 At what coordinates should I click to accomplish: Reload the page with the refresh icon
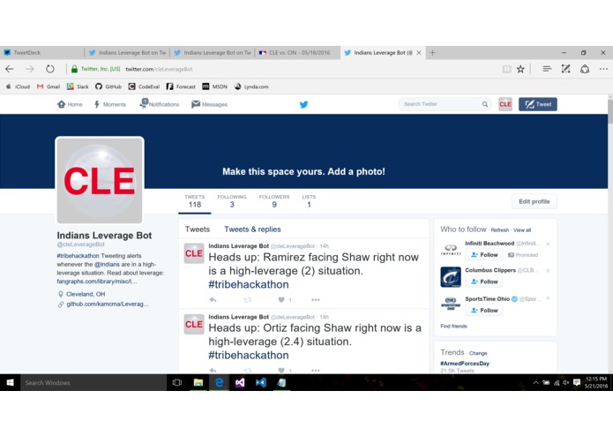click(50, 69)
